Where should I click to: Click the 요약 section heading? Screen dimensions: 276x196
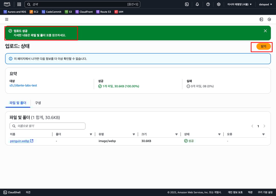13,74
